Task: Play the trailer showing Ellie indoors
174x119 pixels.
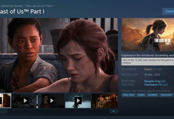Action: (52, 101)
